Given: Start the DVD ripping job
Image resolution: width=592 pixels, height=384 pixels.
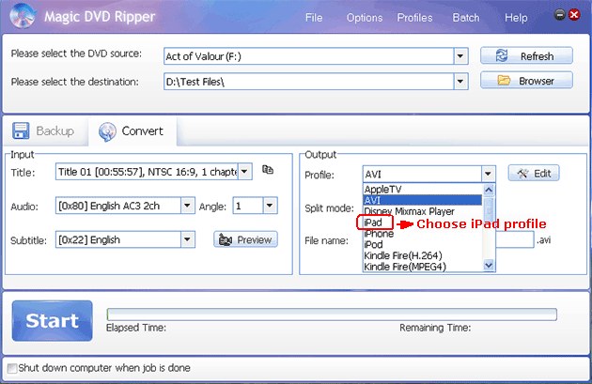Looking at the screenshot, I should click(52, 321).
